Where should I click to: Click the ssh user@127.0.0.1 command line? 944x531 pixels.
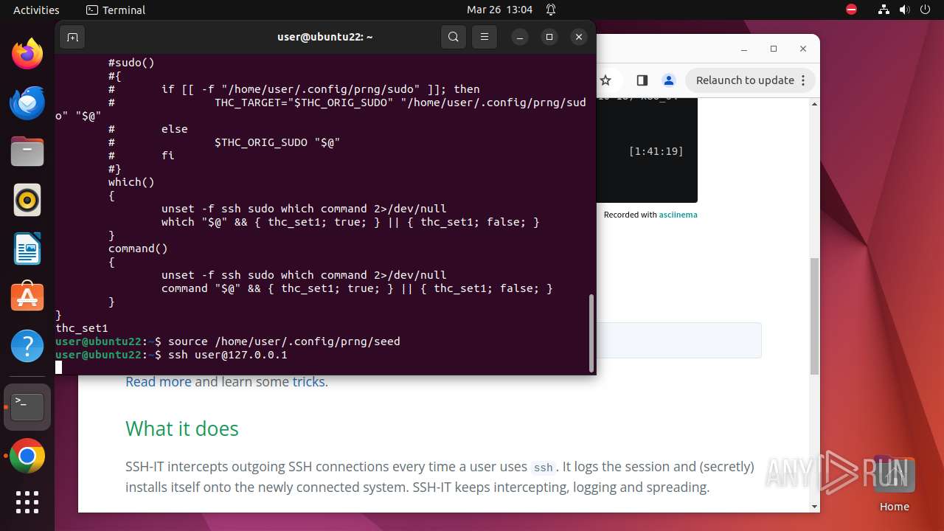click(171, 355)
